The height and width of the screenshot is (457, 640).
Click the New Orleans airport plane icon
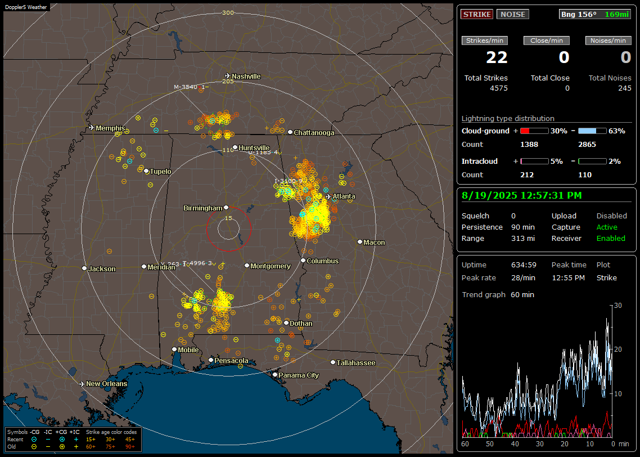(x=82, y=384)
